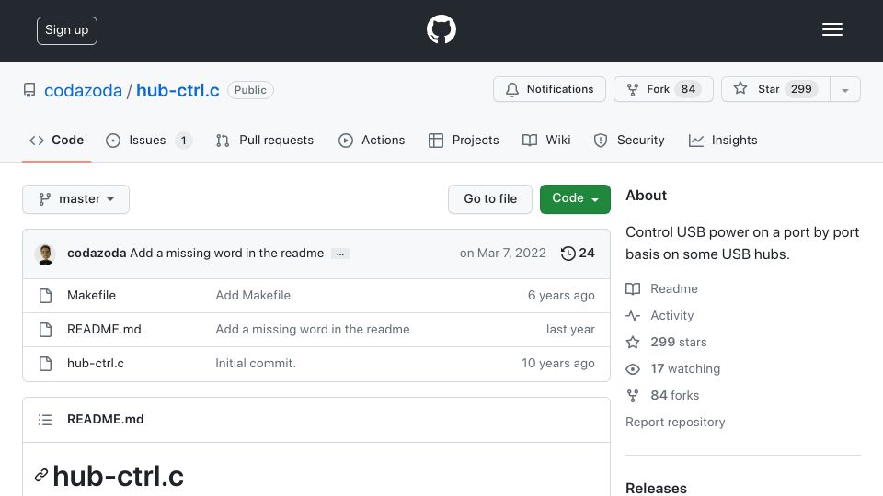Viewport: 883px width, 496px height.
Task: Open the Actions tab
Action: click(372, 140)
